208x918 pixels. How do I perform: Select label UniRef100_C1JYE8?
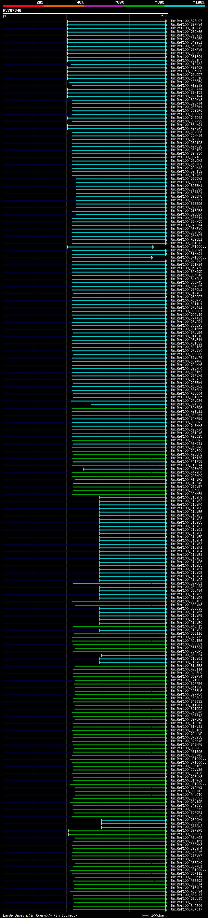click(186, 508)
